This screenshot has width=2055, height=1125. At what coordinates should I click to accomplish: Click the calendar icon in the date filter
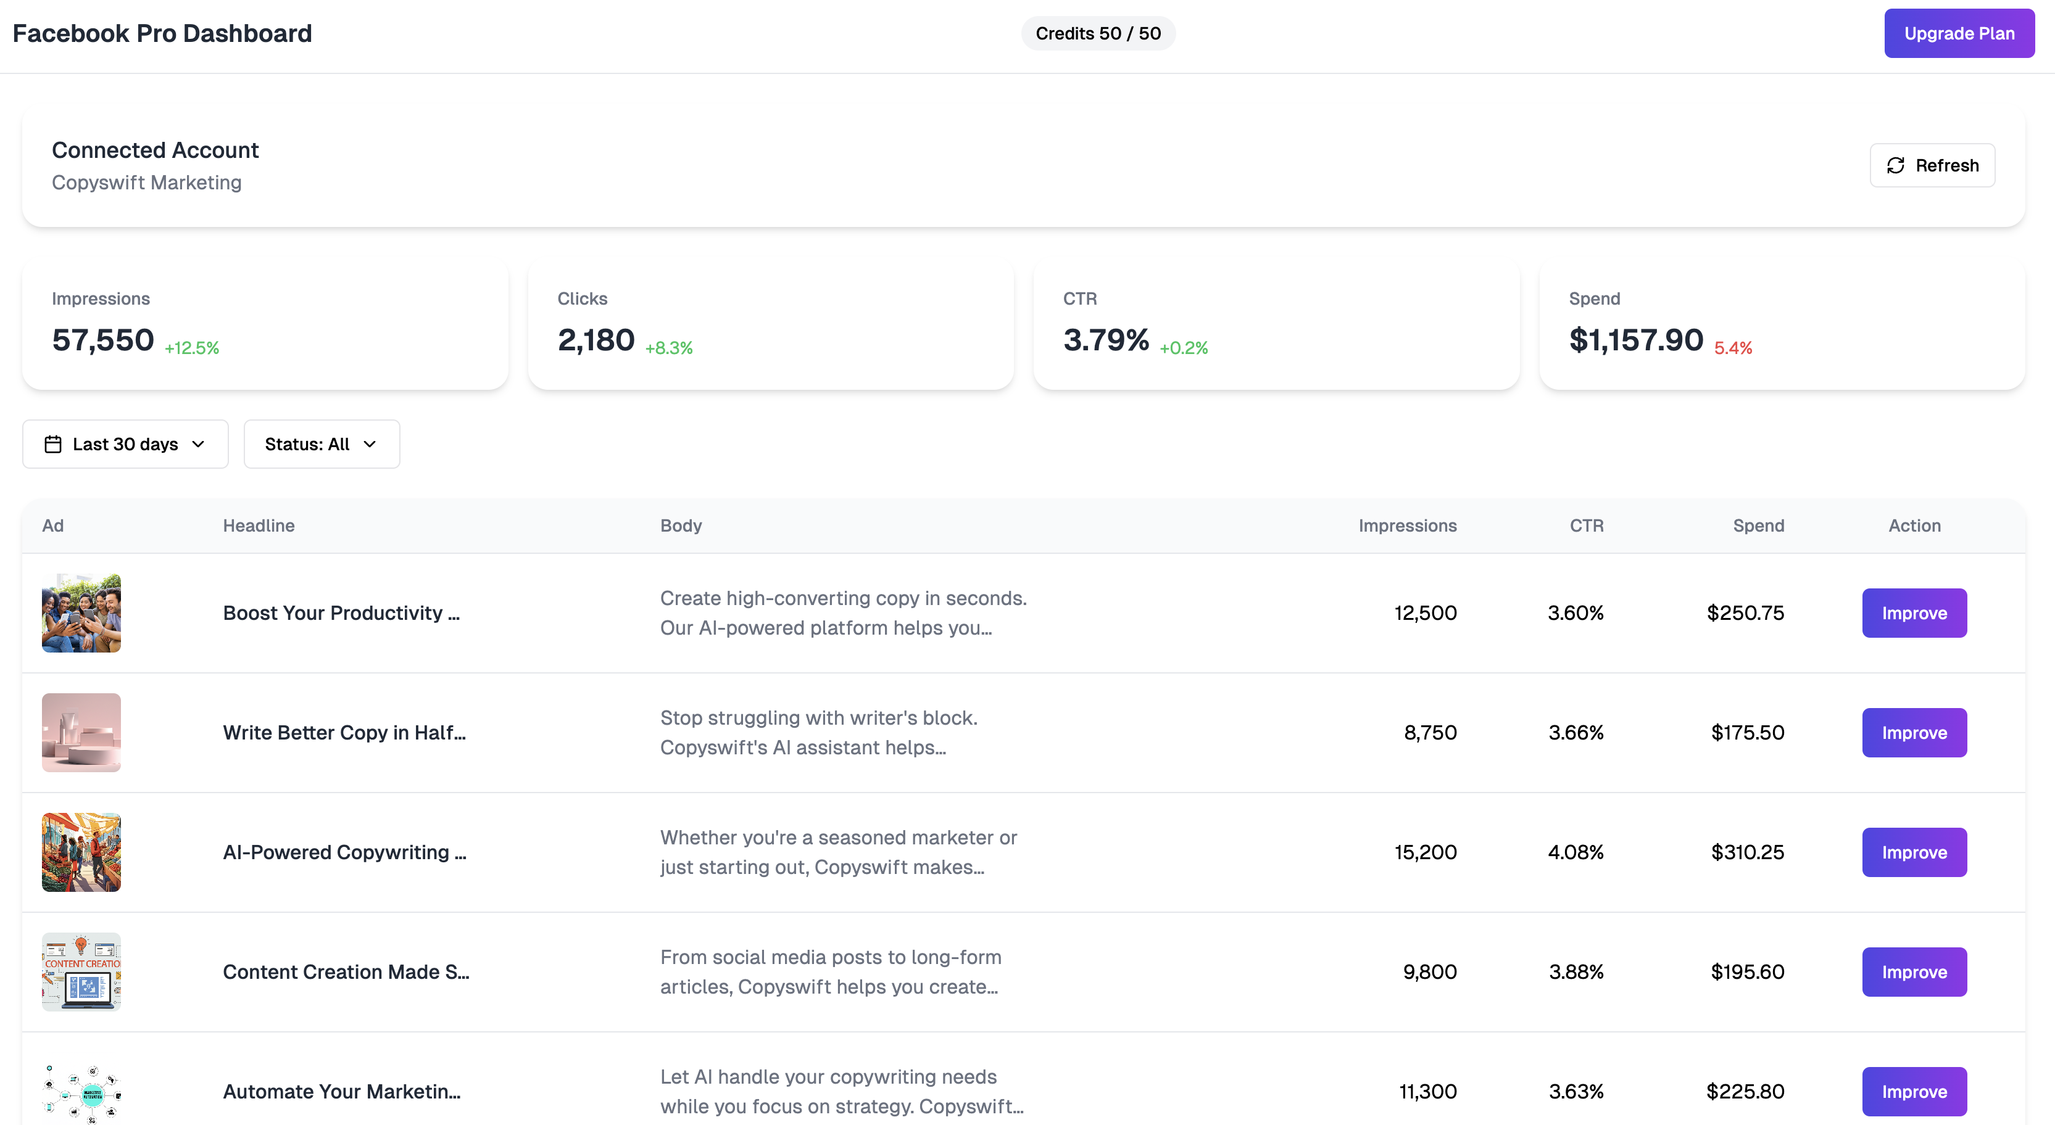tap(52, 444)
